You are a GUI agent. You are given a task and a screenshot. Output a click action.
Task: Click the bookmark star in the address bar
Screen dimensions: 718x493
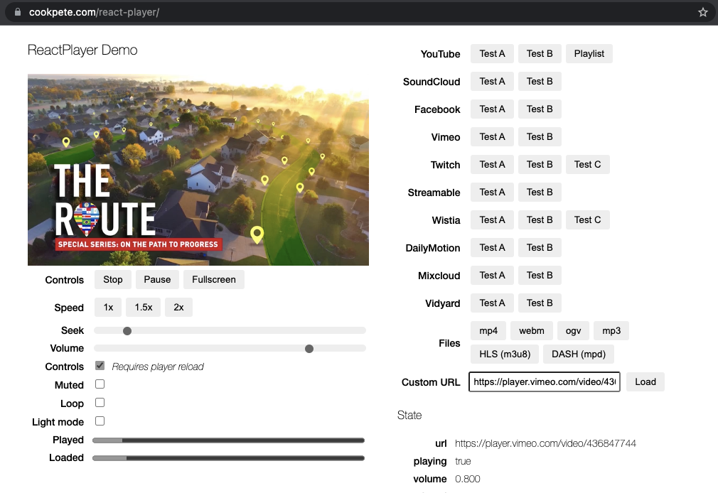[703, 12]
